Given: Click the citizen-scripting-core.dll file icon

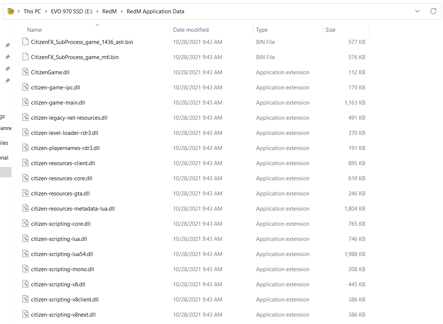Looking at the screenshot, I should [25, 224].
